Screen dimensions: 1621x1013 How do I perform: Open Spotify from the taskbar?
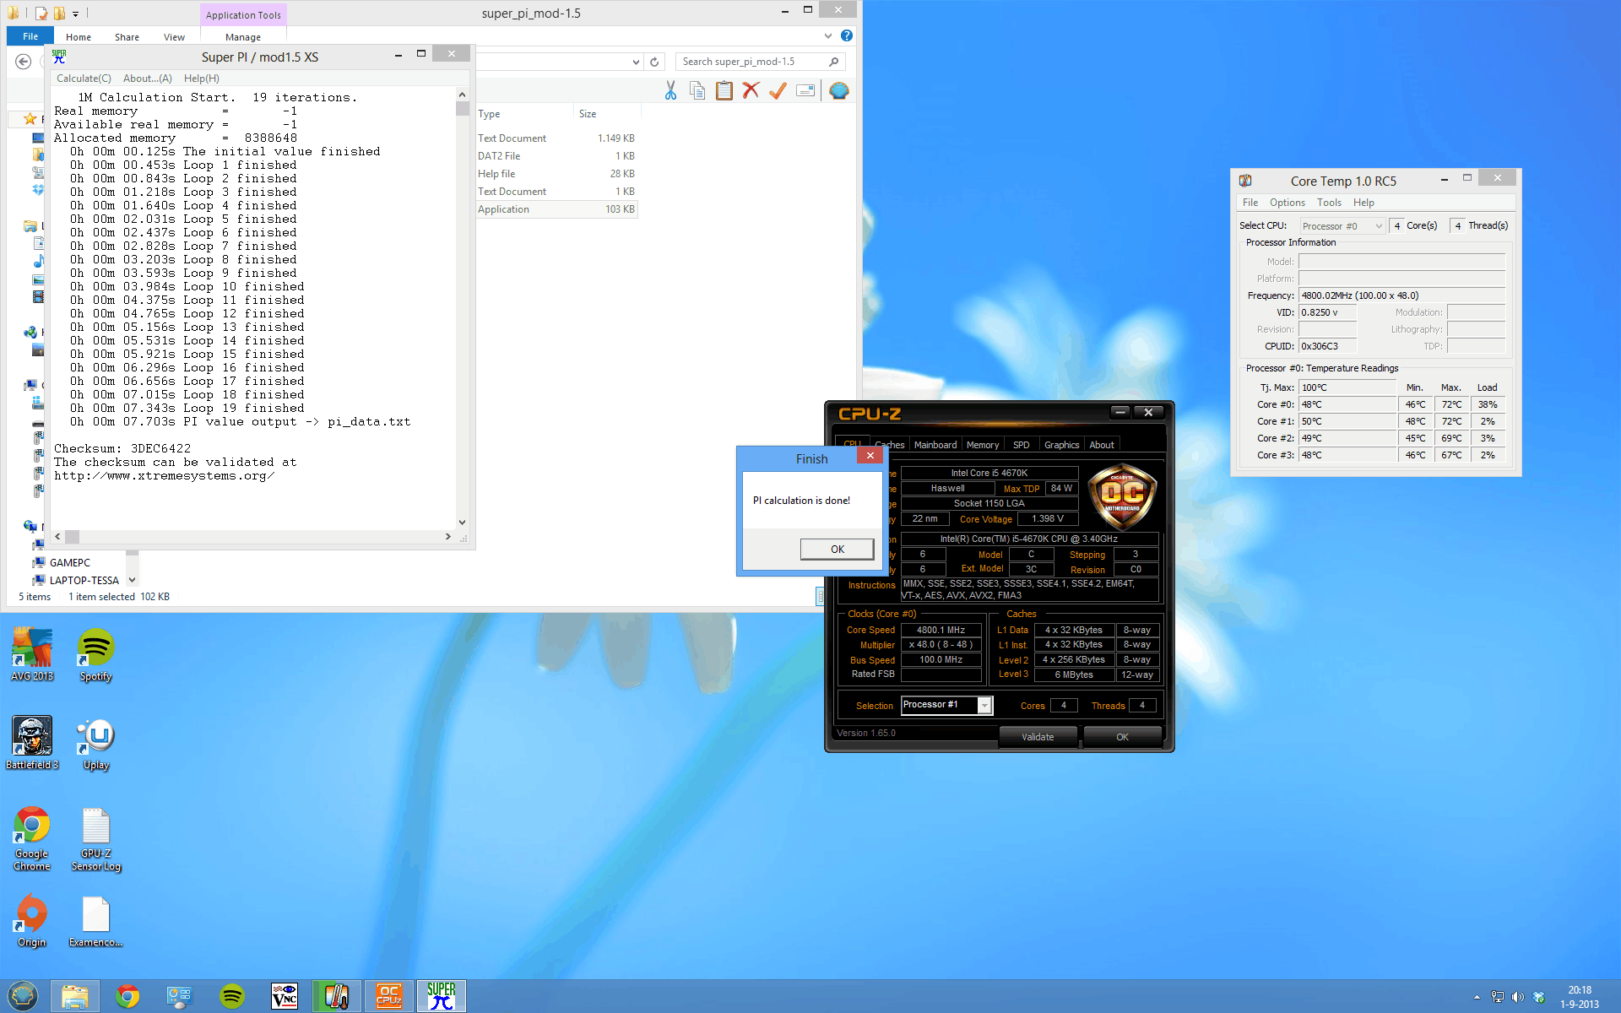click(231, 996)
